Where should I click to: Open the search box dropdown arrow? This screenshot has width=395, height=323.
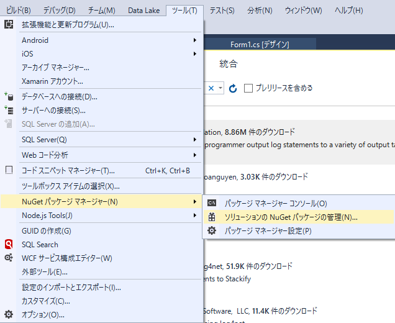coord(220,88)
